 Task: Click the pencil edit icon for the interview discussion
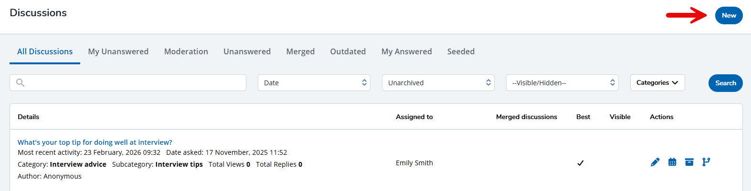point(655,162)
